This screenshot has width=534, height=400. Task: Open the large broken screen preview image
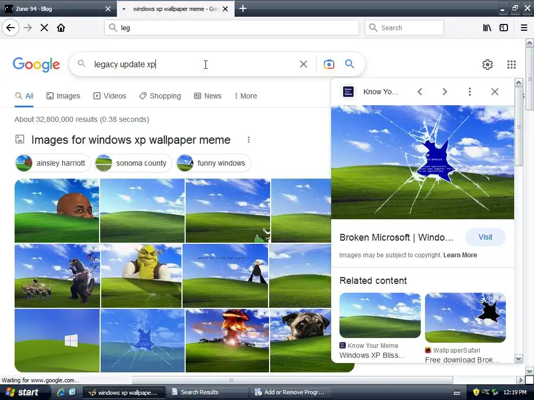[422, 162]
